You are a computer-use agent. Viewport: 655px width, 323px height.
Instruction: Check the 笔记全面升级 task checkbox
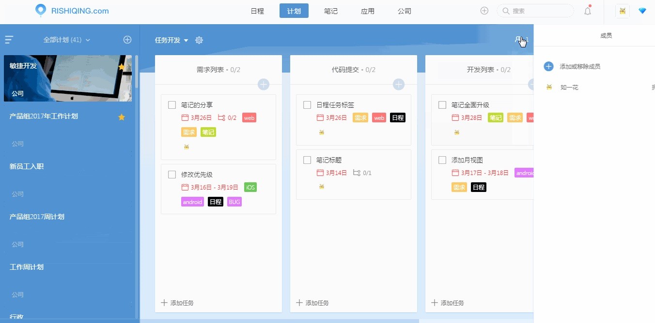click(442, 105)
